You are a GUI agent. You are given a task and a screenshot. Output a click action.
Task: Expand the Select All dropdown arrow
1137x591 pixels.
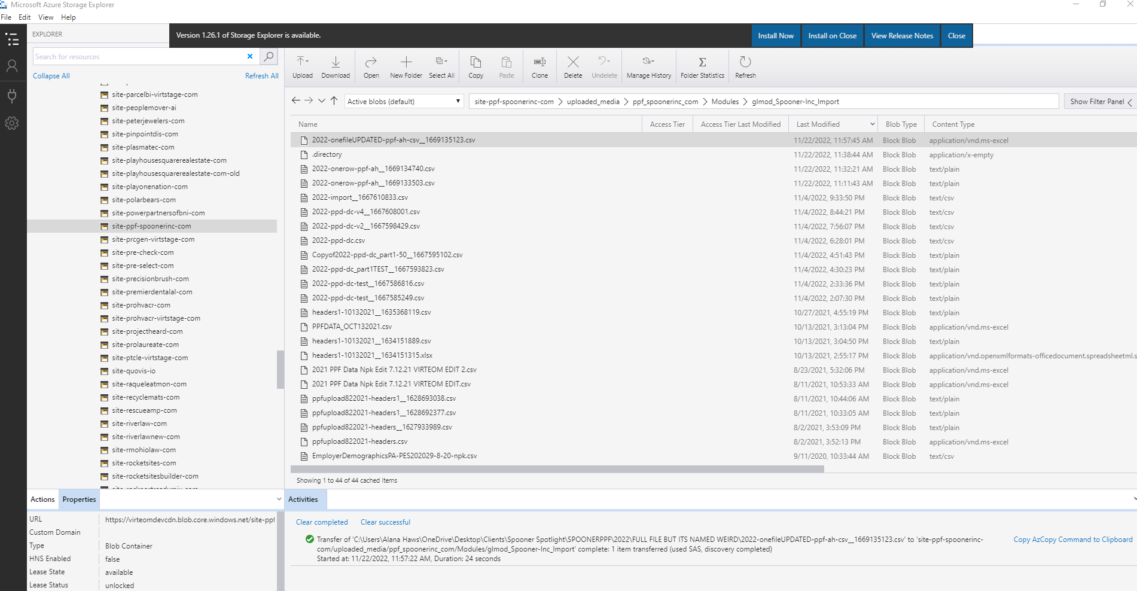tap(446, 61)
